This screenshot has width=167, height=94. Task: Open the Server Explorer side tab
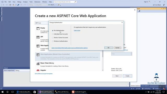tap(2, 11)
